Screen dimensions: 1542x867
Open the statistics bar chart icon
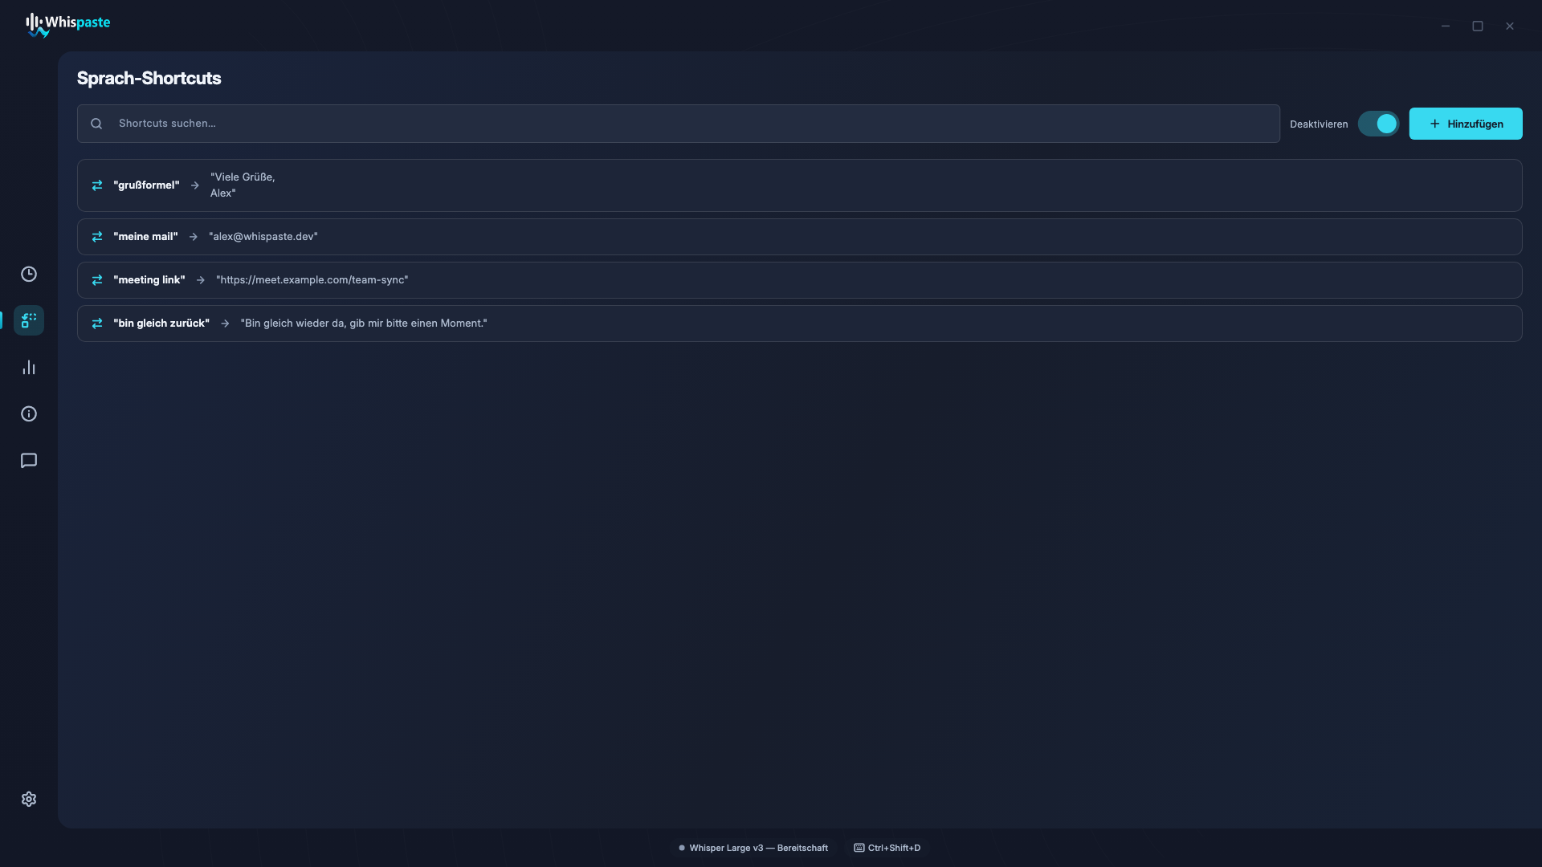point(29,368)
